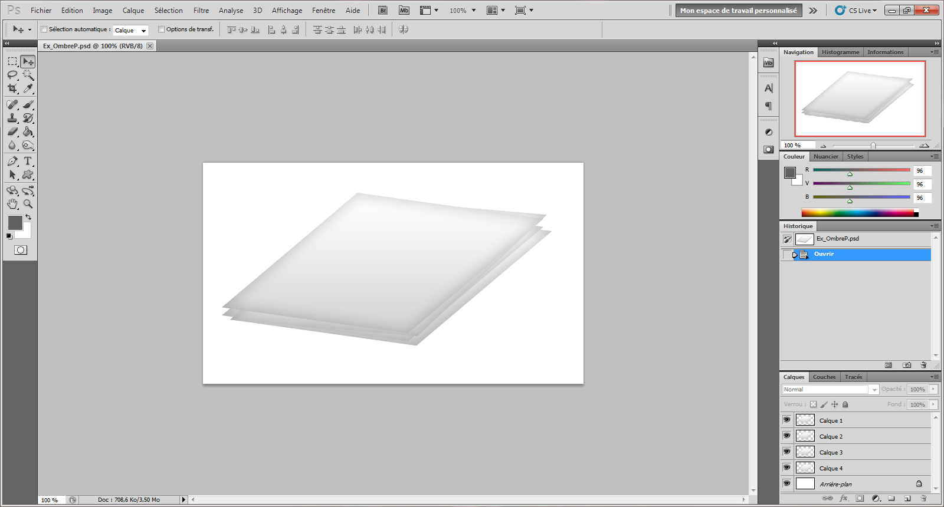Click the foreground color swatch in toolbox
This screenshot has width=944, height=507.
[15, 222]
